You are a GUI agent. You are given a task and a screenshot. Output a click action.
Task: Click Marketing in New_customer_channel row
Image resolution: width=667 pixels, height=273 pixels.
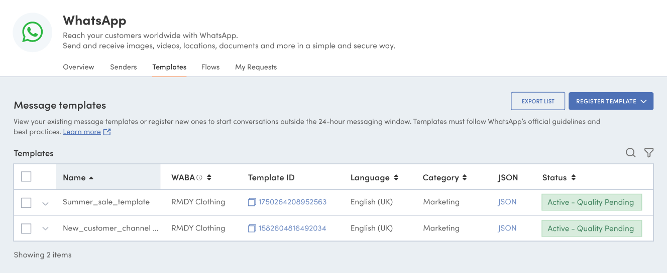pyautogui.click(x=441, y=228)
